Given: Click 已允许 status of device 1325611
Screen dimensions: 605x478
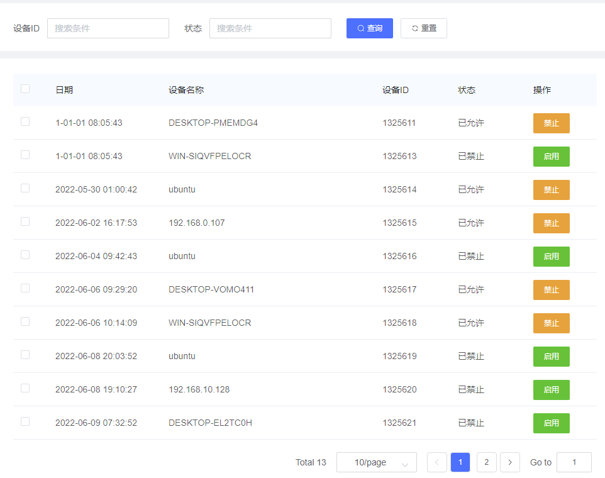Looking at the screenshot, I should (471, 123).
